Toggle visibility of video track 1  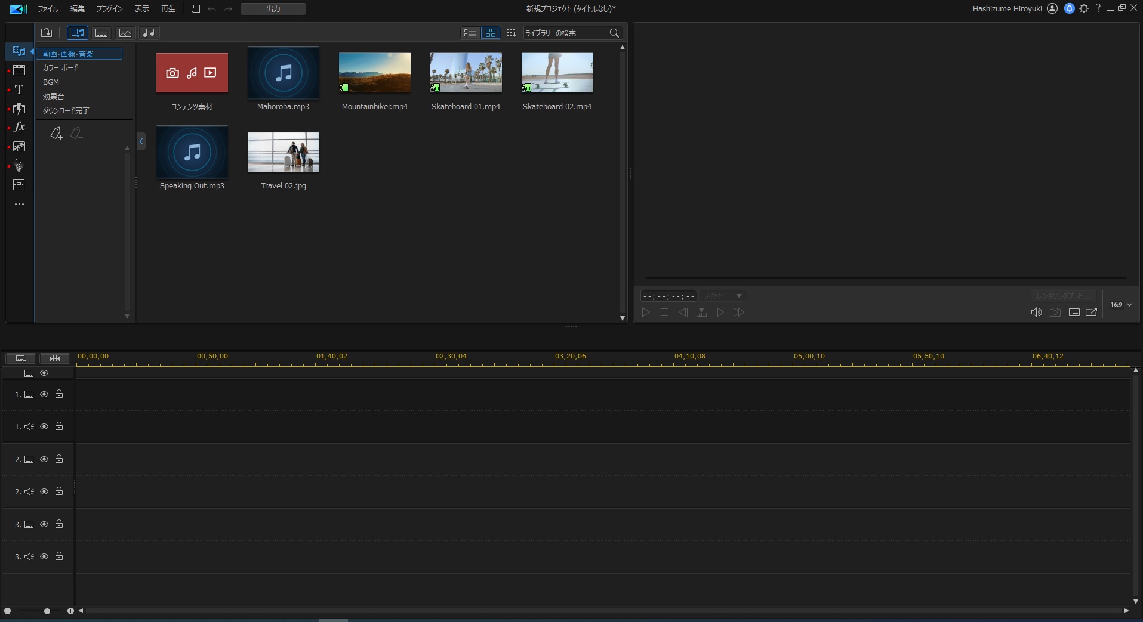44,394
